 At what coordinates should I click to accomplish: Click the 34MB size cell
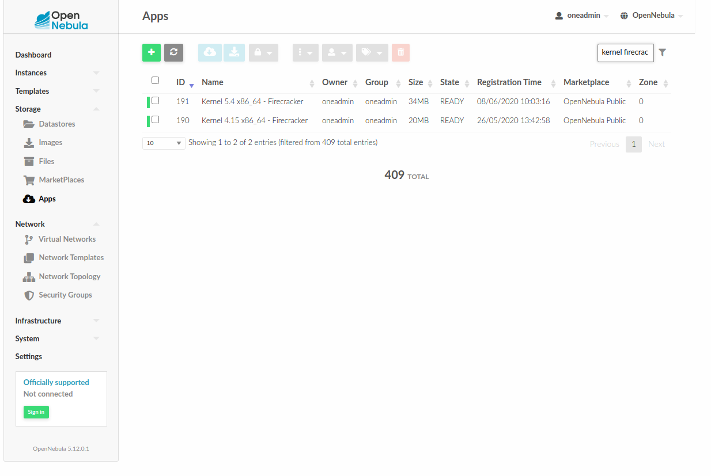418,101
